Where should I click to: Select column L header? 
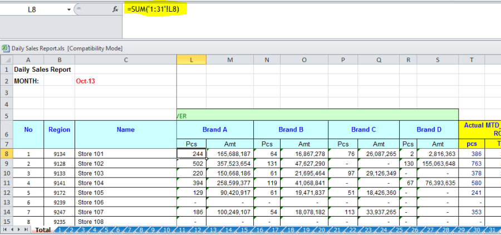point(191,60)
